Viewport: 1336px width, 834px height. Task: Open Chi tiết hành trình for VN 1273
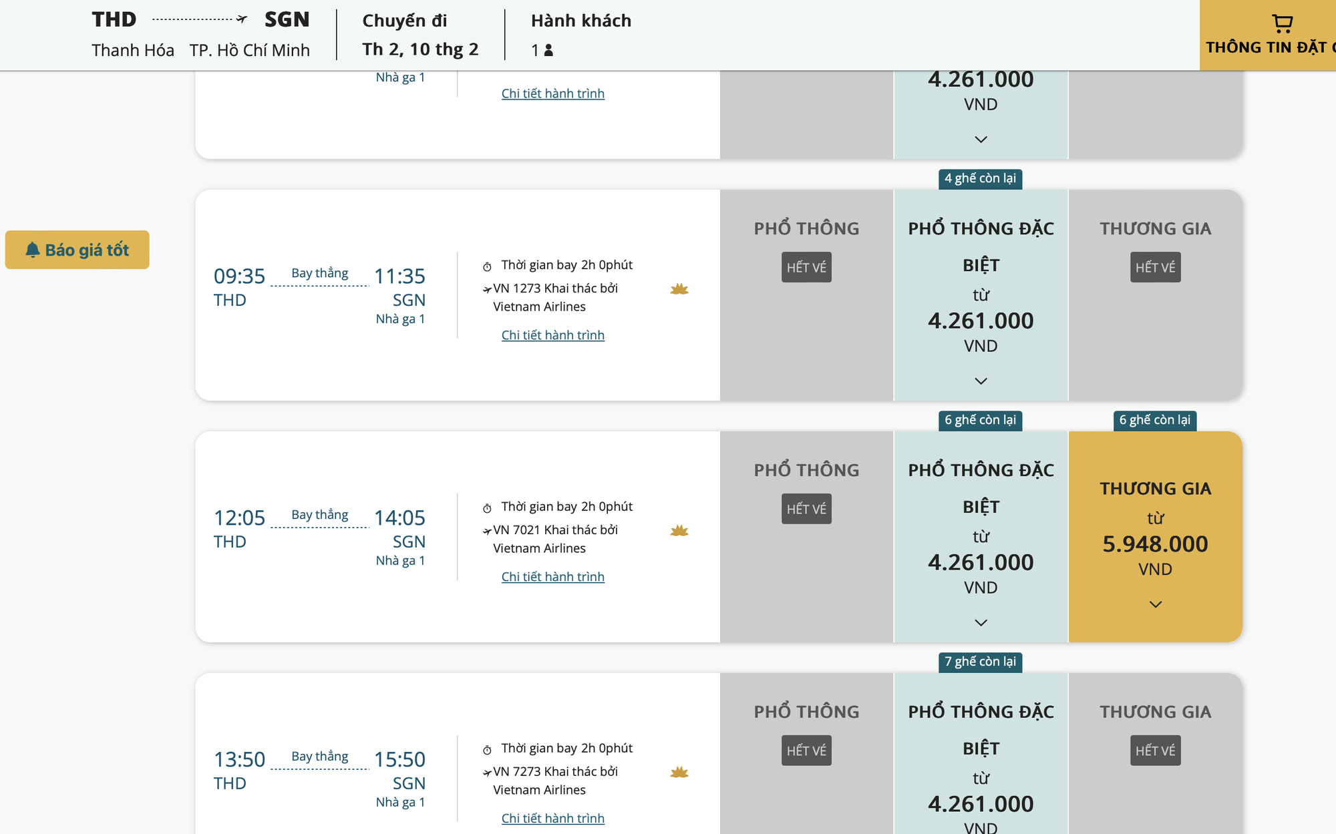click(x=552, y=335)
